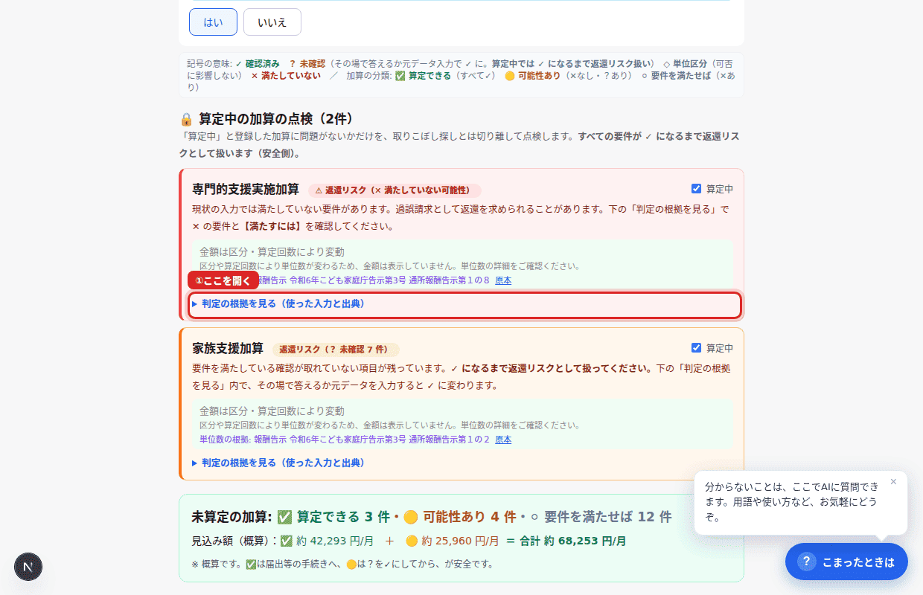
Task: Click the 専門的支援実施加算 card title
Action: click(246, 189)
